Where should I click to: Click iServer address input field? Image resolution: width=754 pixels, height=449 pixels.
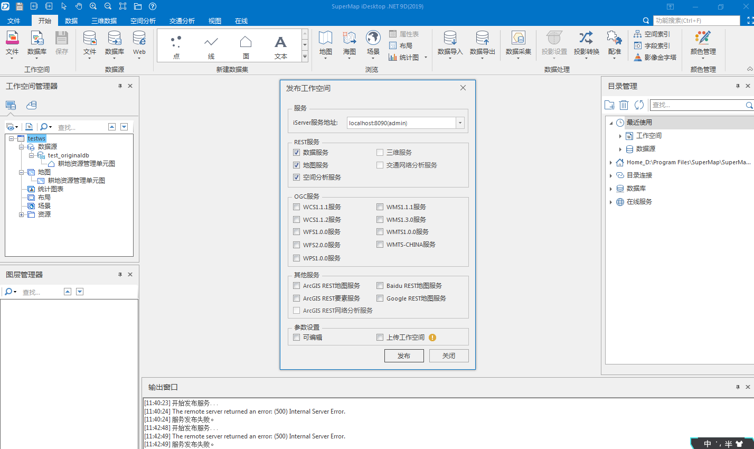coord(401,123)
